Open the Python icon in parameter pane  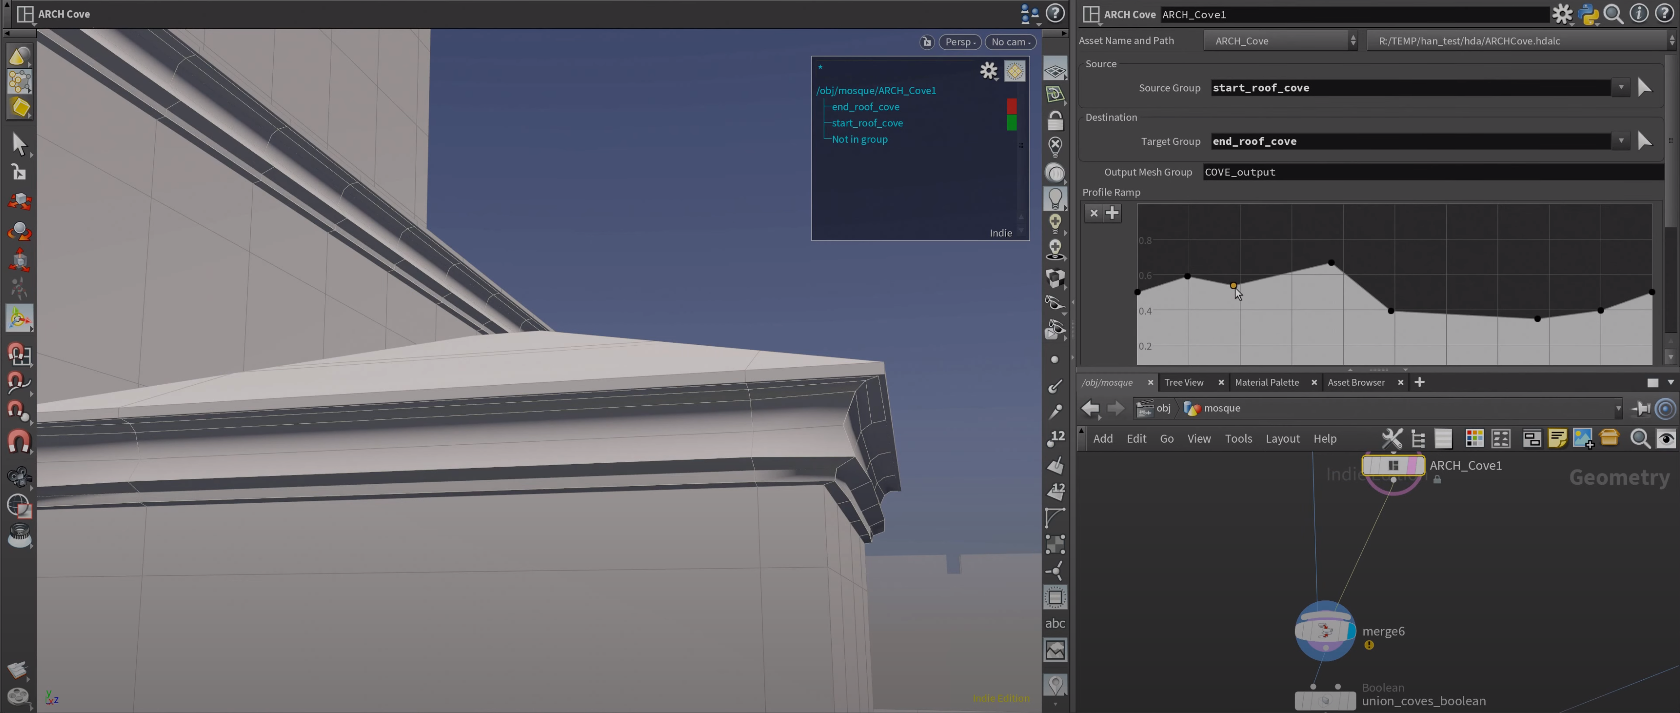[1588, 14]
